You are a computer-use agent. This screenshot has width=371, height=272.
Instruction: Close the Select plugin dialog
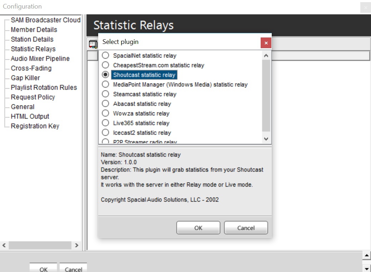tap(266, 43)
